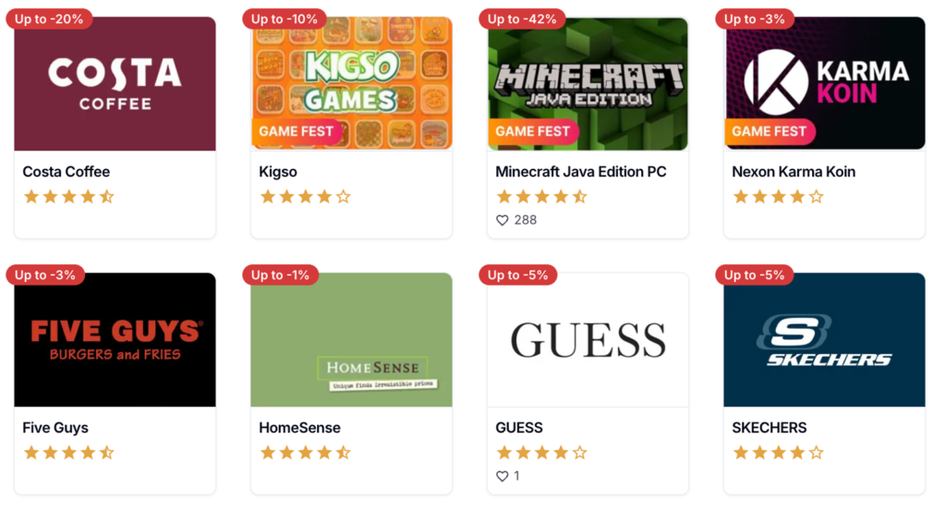Click the star rating under Five Guys
Viewport: 946px width, 512px height.
tap(68, 453)
